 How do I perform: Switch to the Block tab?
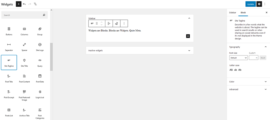click(x=243, y=13)
